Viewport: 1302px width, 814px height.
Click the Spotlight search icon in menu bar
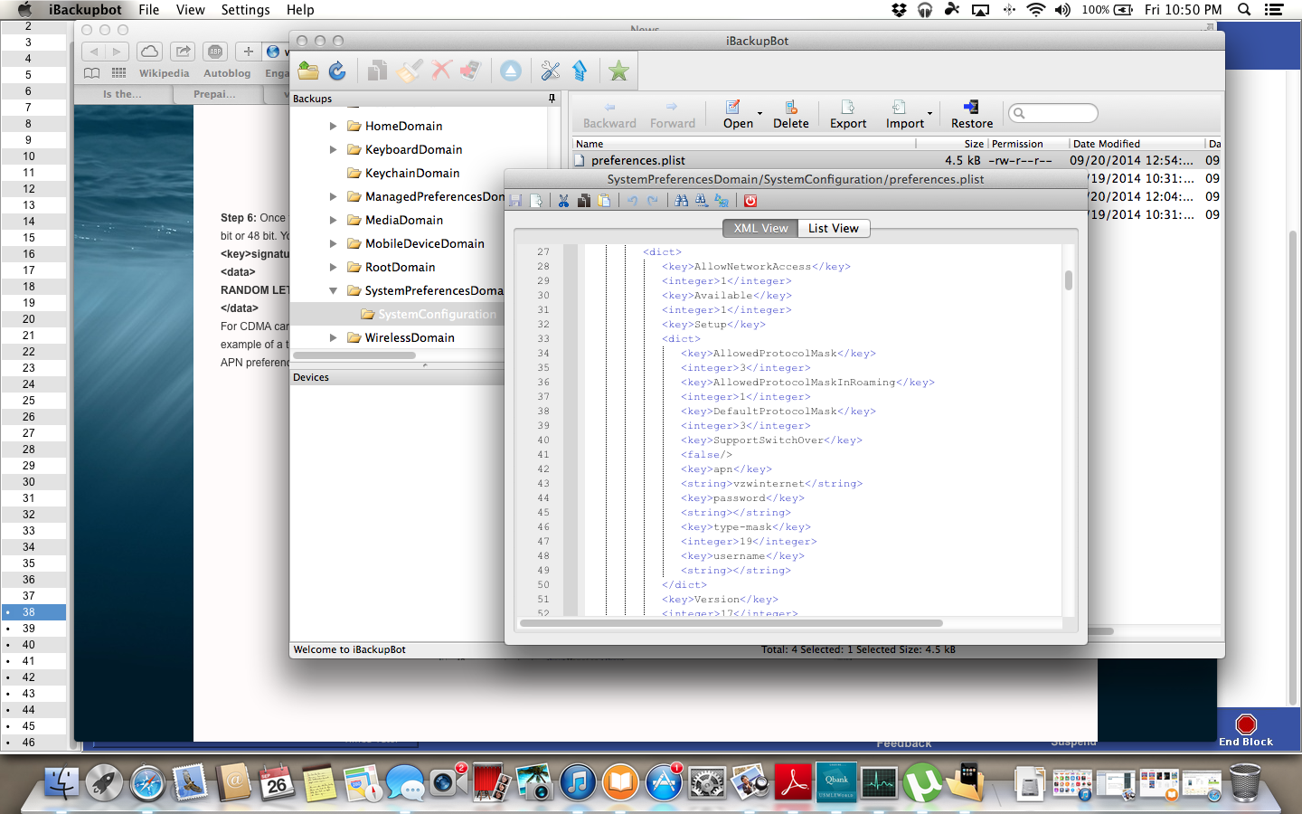click(x=1244, y=10)
